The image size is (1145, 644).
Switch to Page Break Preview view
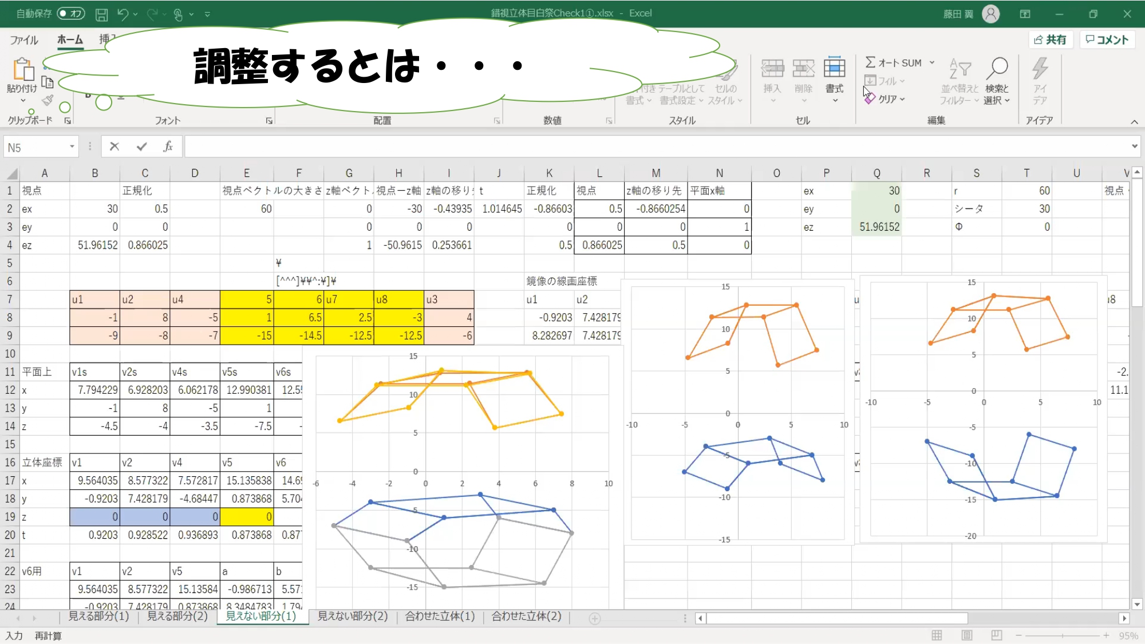[x=996, y=635]
